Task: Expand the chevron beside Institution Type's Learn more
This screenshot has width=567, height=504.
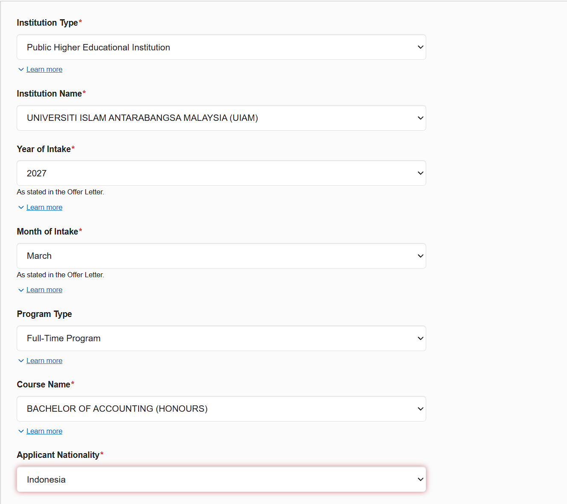Action: coord(21,70)
